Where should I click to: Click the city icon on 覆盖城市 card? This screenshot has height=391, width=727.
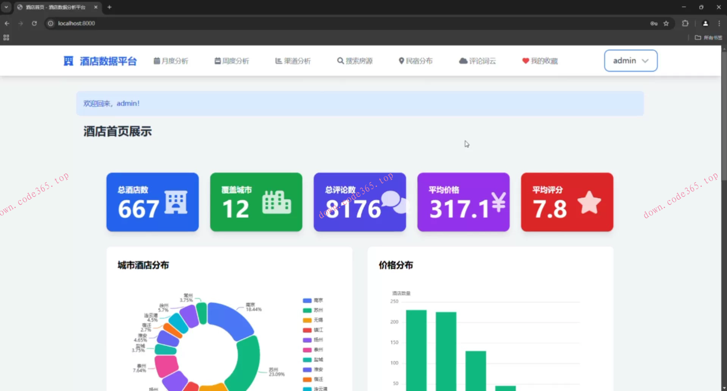point(277,202)
